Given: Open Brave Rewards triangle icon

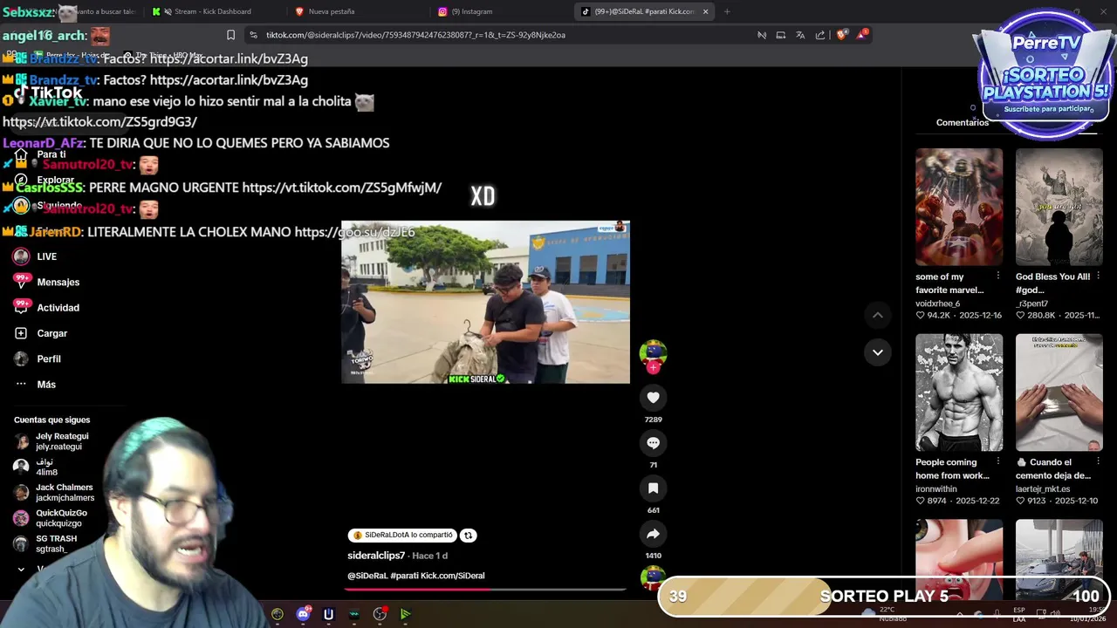Looking at the screenshot, I should (x=862, y=35).
